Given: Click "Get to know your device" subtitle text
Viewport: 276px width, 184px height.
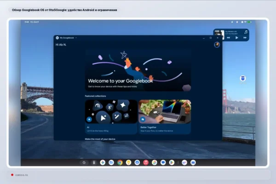Looking at the screenshot, I should (113, 86).
